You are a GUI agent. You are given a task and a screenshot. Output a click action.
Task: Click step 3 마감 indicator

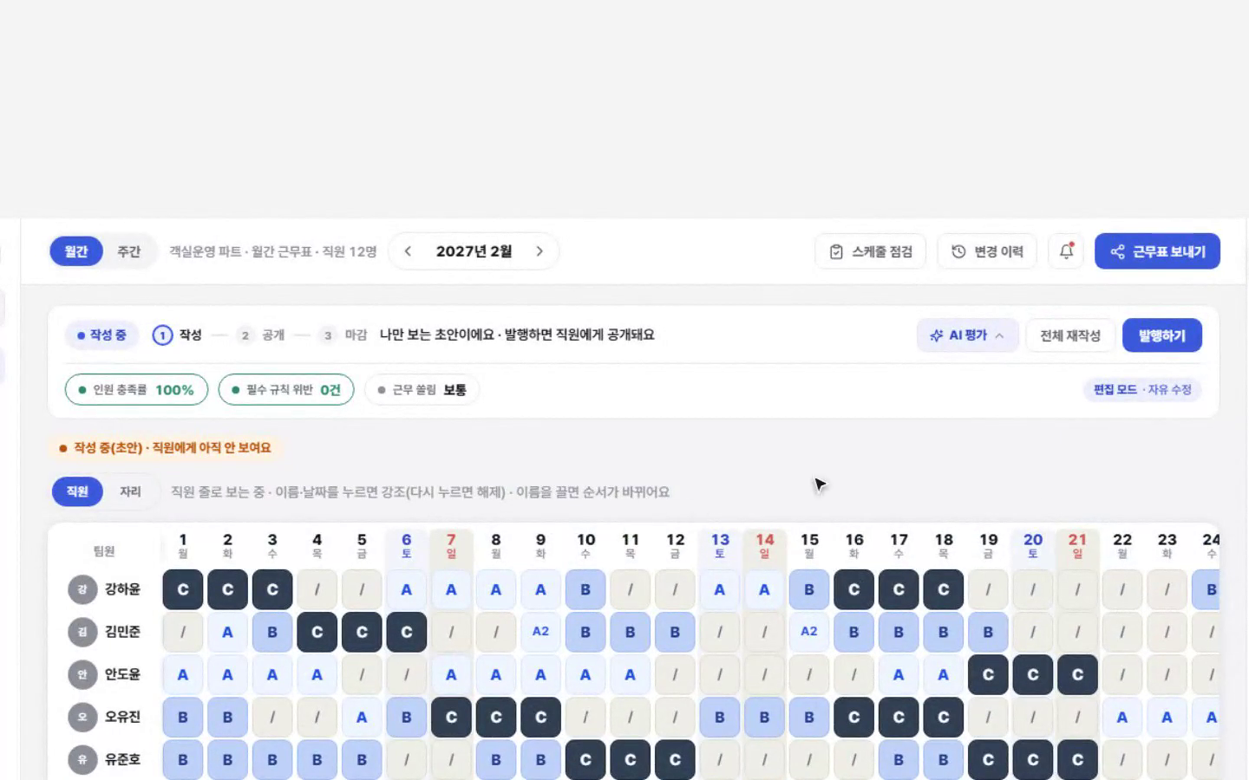click(343, 335)
